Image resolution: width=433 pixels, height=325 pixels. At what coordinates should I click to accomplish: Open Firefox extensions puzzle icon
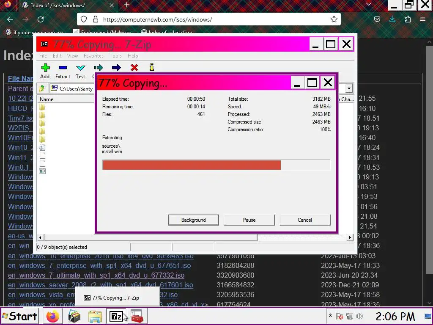pos(408,19)
